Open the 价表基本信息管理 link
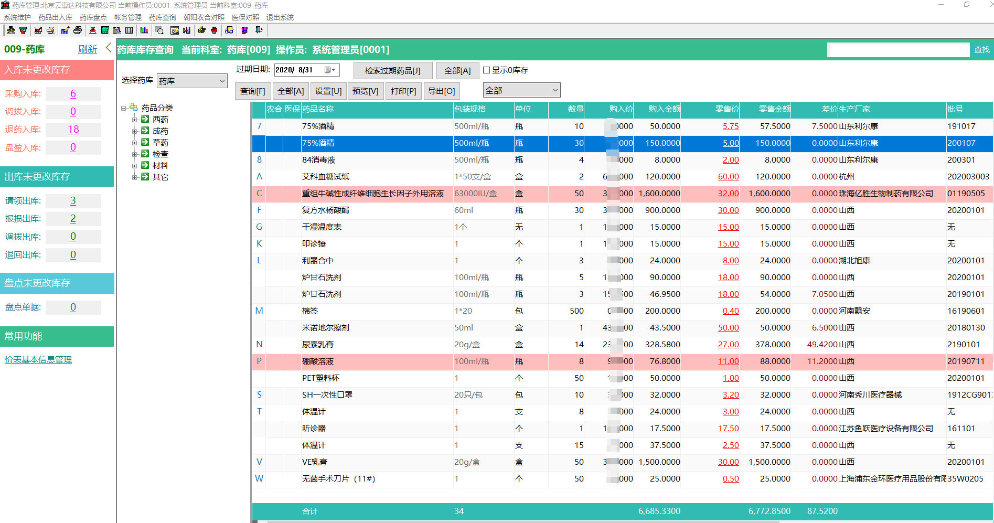Screen dimensions: 994x523 click(x=38, y=359)
